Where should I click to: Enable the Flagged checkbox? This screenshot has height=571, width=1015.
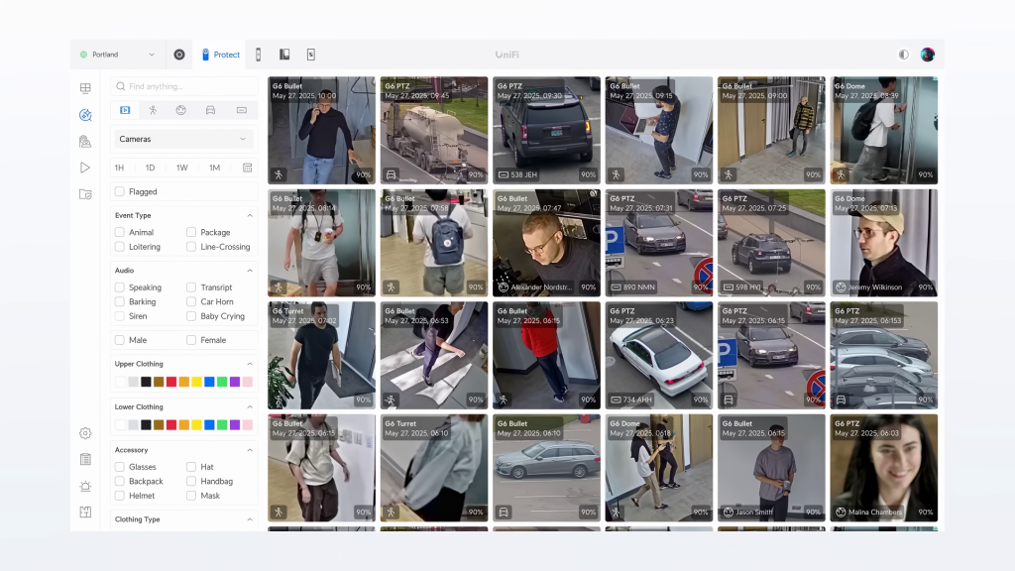coord(120,192)
